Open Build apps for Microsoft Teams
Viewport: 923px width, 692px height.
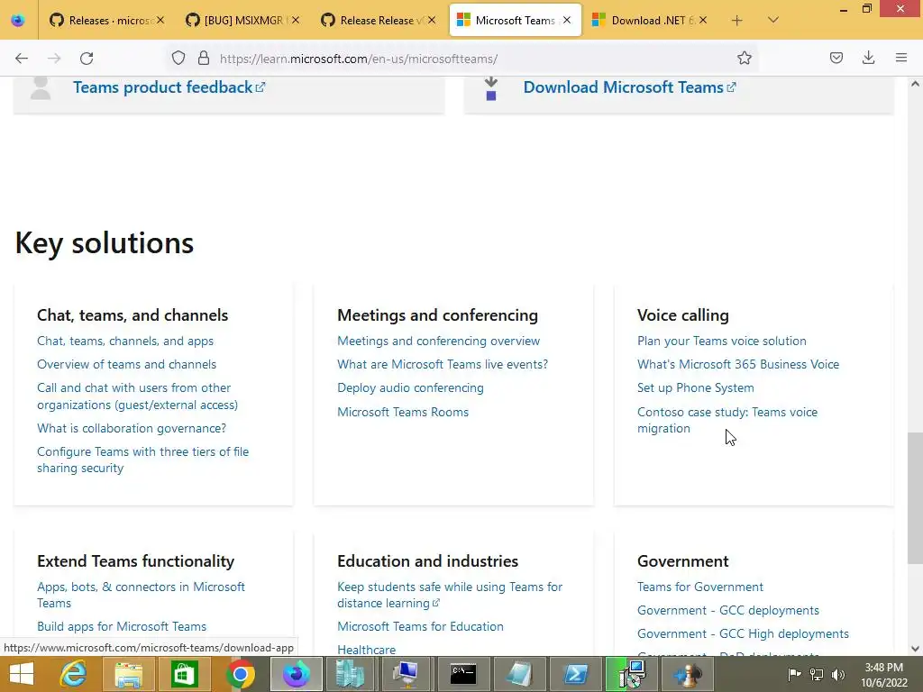coord(122,626)
